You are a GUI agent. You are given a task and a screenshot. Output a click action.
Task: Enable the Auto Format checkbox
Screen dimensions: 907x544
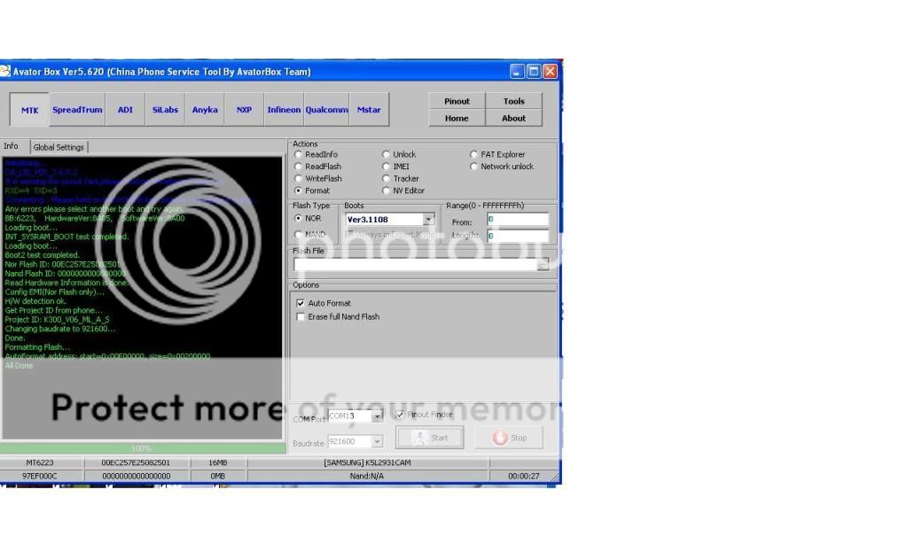[301, 304]
